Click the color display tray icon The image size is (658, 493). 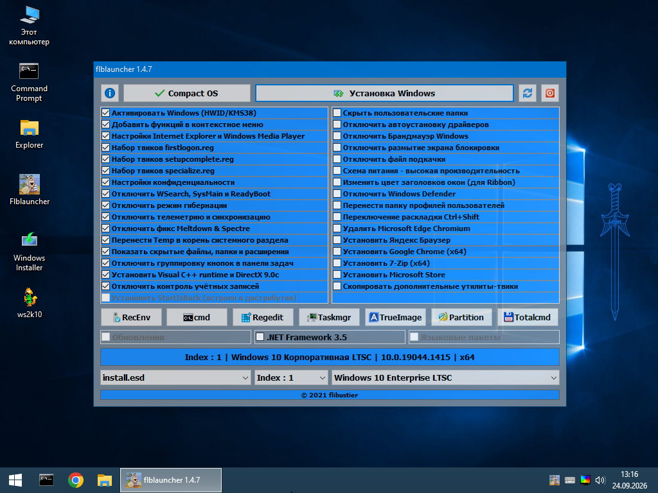click(x=585, y=480)
